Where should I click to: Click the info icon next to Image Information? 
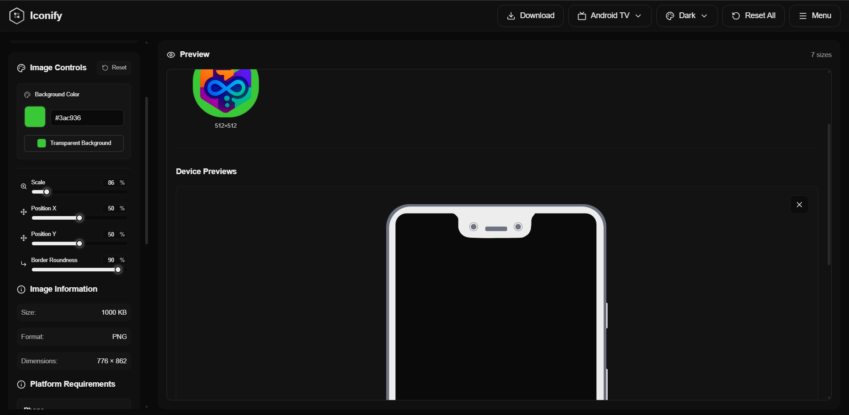21,289
